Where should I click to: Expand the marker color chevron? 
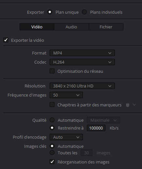tap(134, 105)
